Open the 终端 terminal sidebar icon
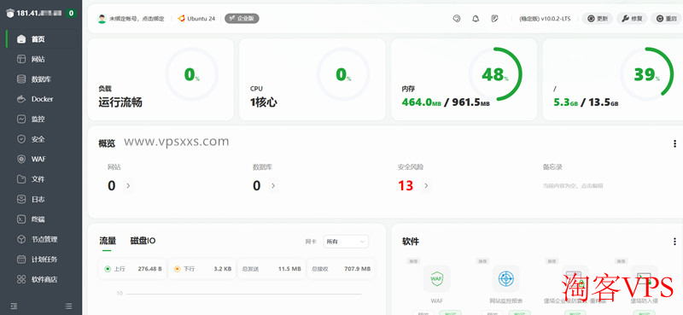The height and width of the screenshot is (315, 683). click(21, 219)
